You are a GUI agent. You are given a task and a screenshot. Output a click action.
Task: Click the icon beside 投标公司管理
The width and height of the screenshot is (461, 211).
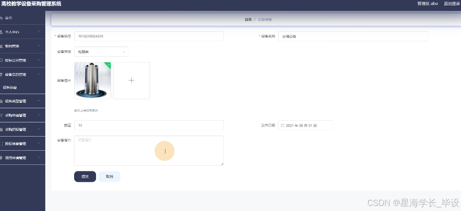coord(1,60)
